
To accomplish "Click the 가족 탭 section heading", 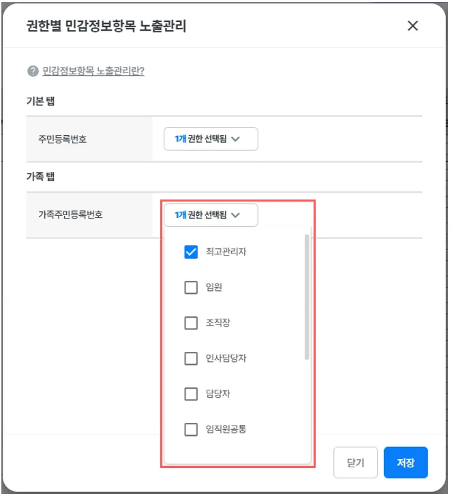I will click(40, 176).
